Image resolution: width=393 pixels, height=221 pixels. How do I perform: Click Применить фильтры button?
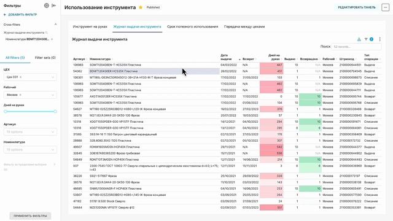click(30, 215)
